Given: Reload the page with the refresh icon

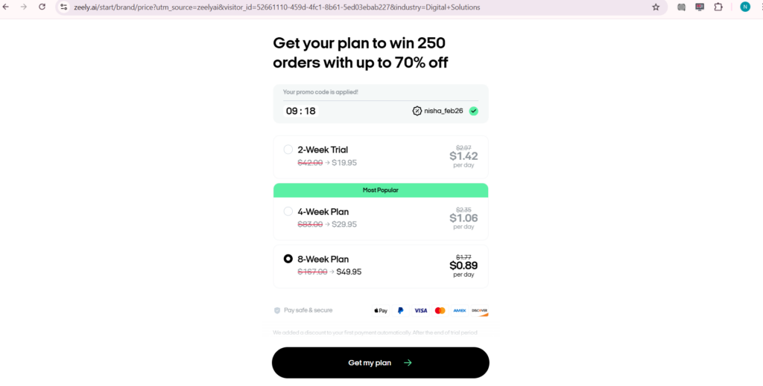Looking at the screenshot, I should pos(42,7).
